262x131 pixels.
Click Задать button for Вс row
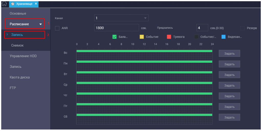229,53
